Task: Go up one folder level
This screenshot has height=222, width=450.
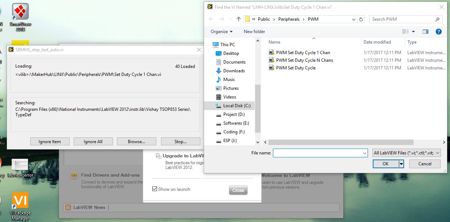Action: 239,19
